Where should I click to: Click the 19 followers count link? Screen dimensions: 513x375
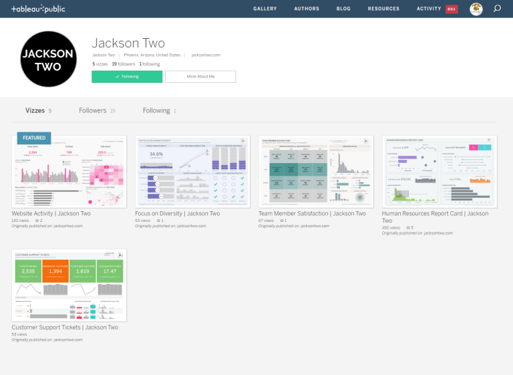point(124,64)
